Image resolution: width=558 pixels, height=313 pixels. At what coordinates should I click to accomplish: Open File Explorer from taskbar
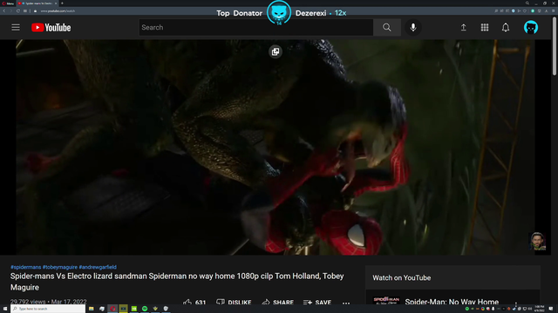(92, 309)
